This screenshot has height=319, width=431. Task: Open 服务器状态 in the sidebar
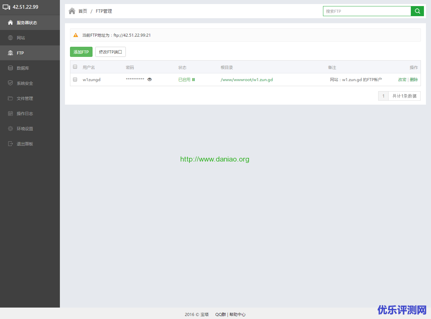[x=27, y=23]
